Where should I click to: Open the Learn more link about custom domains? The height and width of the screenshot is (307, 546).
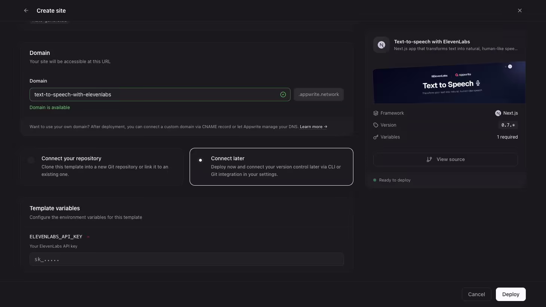click(313, 127)
